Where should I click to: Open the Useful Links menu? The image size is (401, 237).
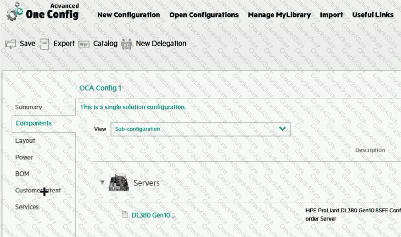point(373,15)
